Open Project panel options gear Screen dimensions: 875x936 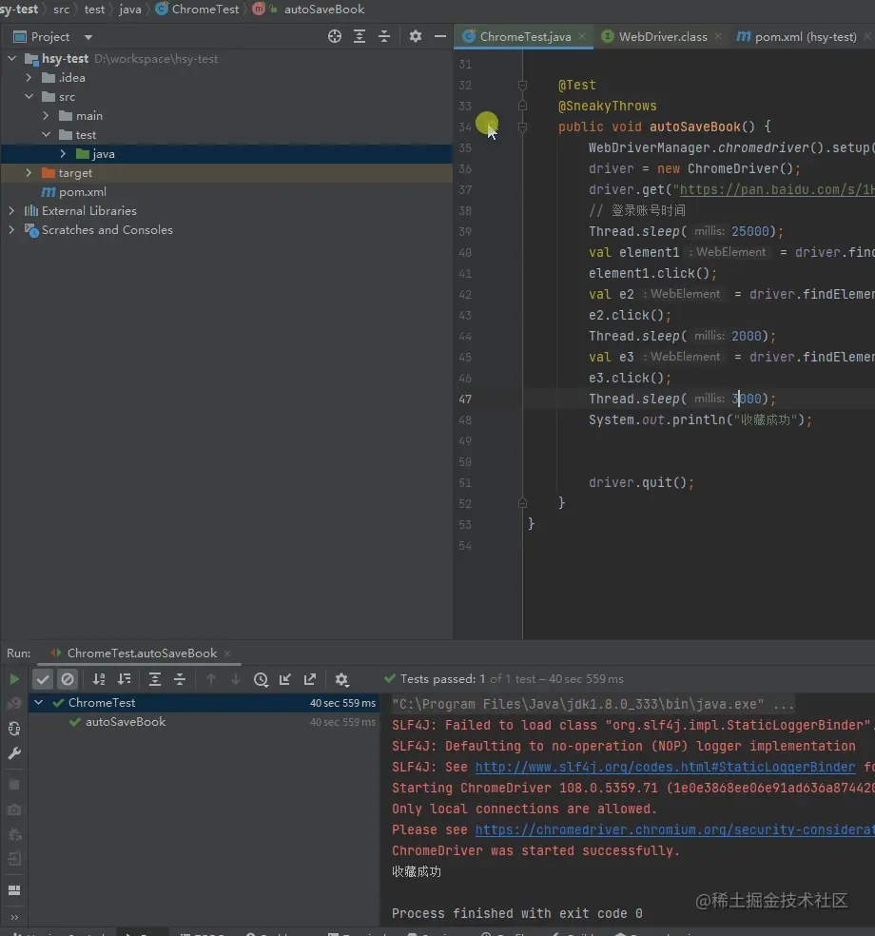(x=416, y=36)
